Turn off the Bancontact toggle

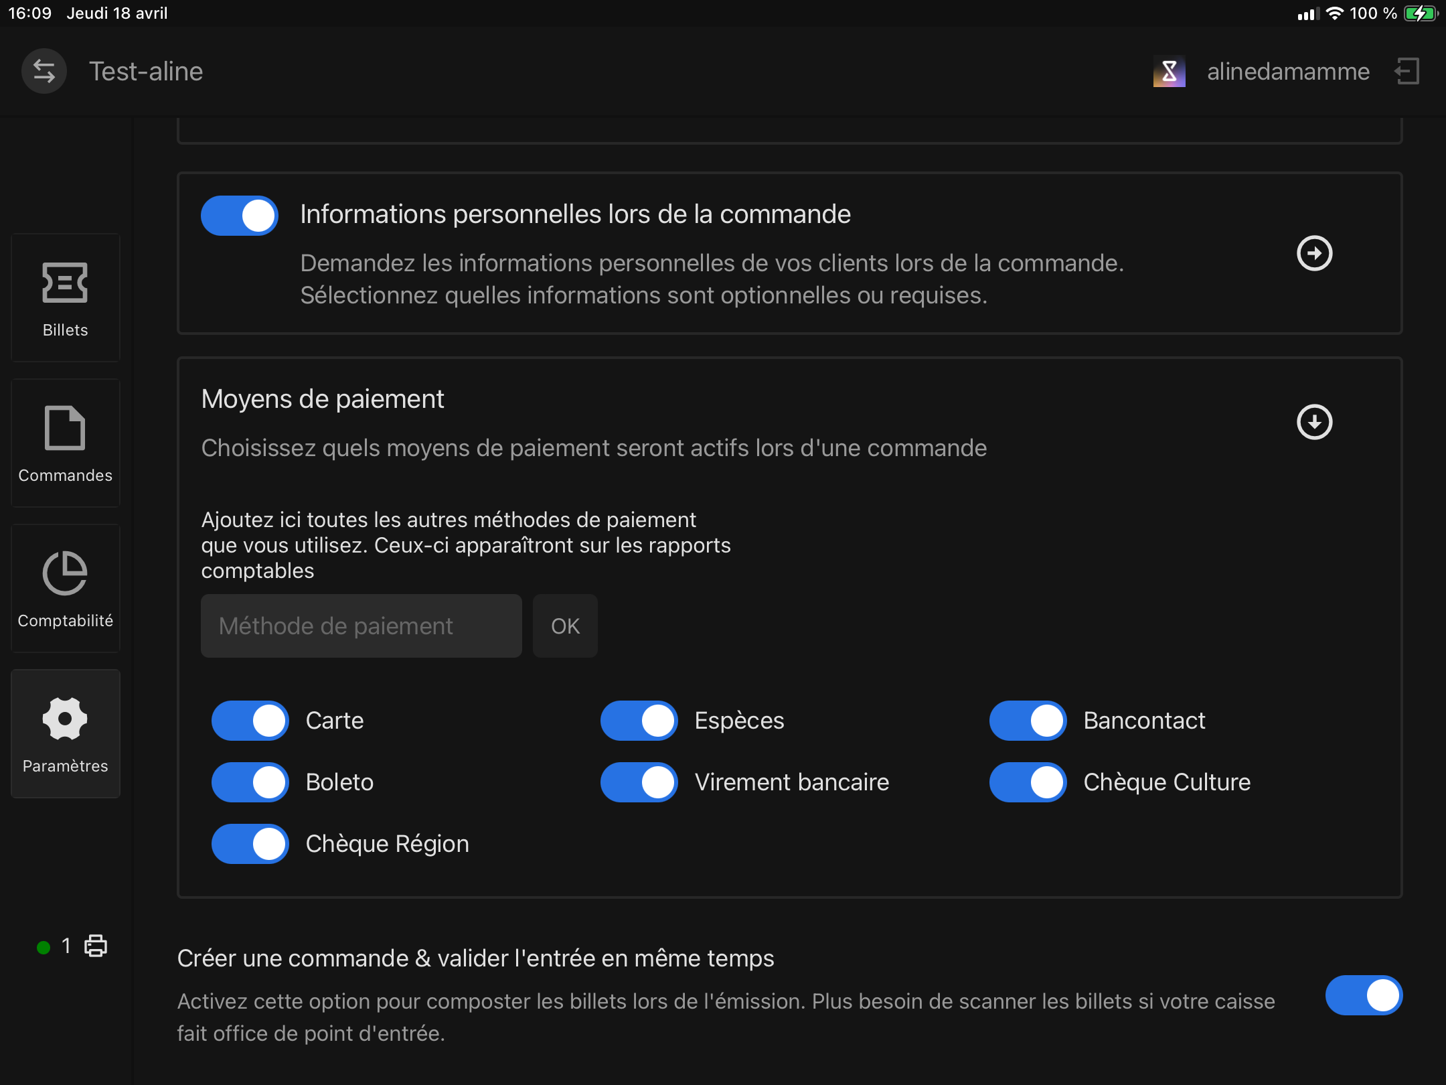tap(1028, 721)
